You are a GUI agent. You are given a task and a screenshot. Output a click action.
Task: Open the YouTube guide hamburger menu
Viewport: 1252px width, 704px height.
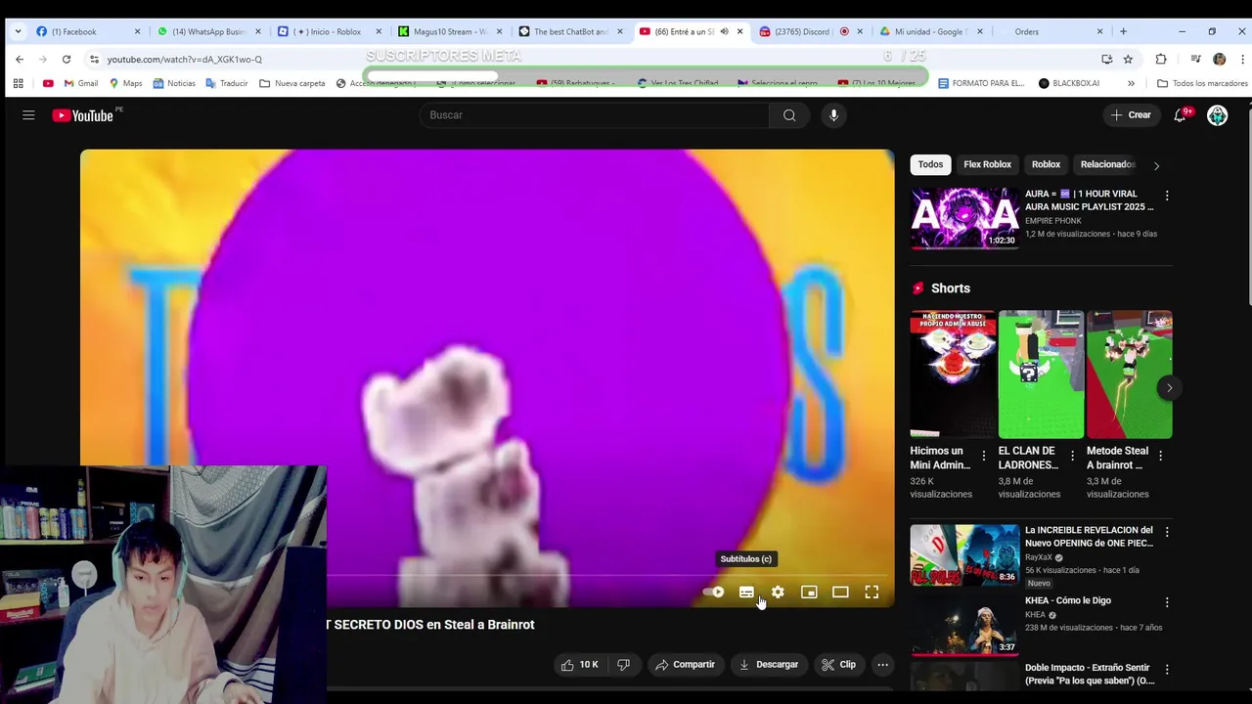coord(28,115)
